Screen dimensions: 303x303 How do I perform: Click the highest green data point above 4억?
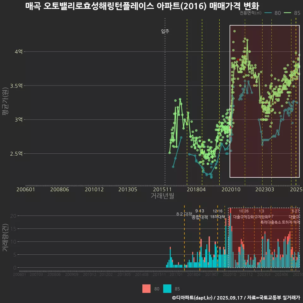click(x=235, y=31)
